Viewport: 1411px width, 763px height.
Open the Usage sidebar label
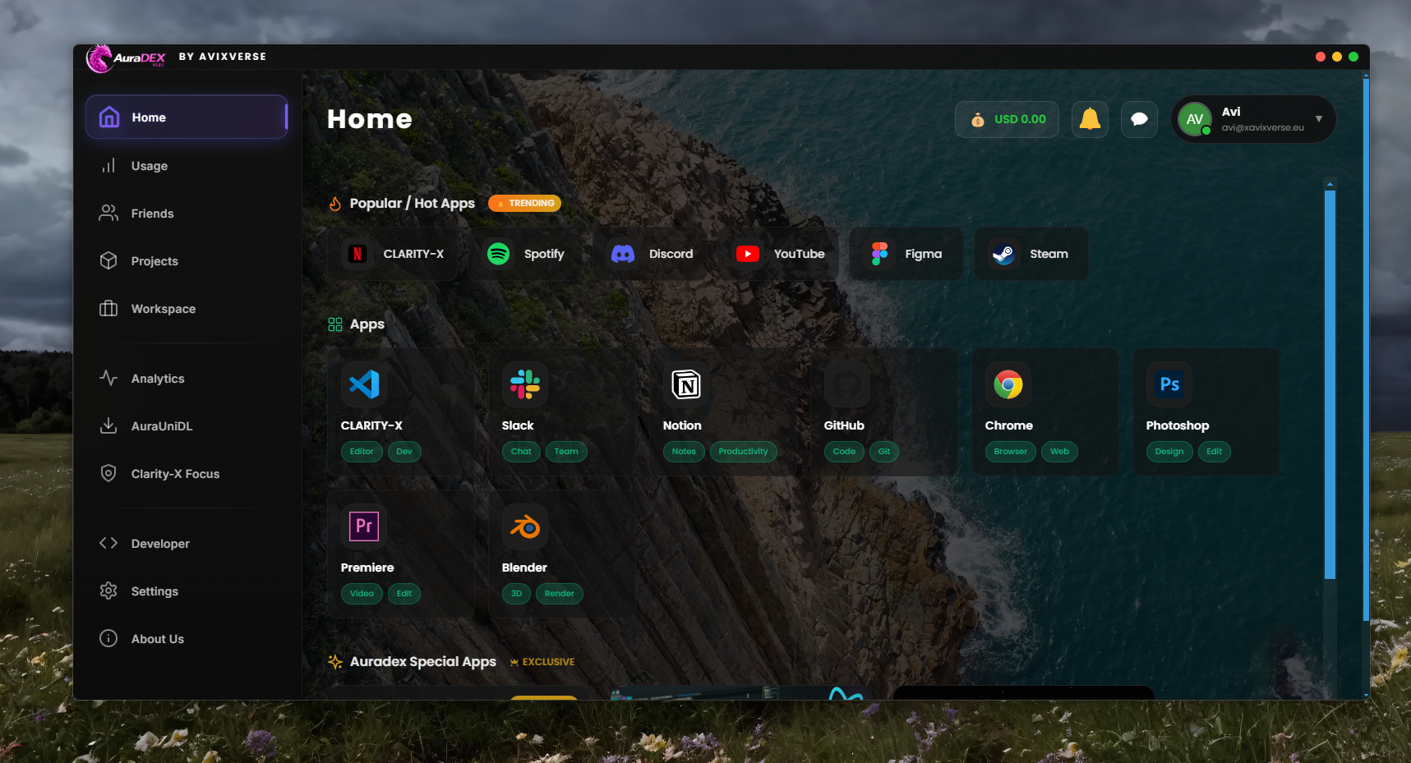pyautogui.click(x=150, y=166)
